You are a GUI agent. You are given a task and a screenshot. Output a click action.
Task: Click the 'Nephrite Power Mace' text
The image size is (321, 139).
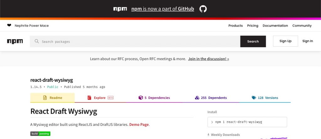click(x=32, y=26)
